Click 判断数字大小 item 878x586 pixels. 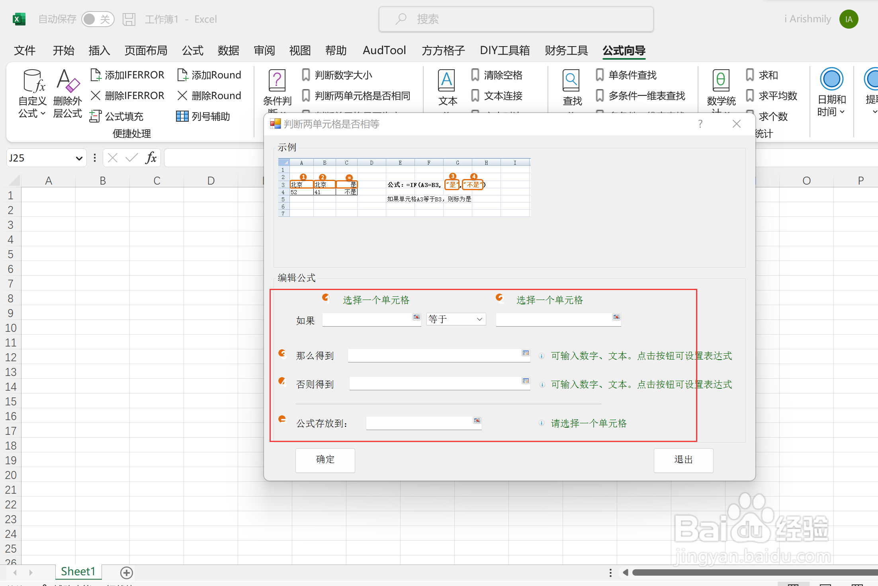tap(337, 75)
